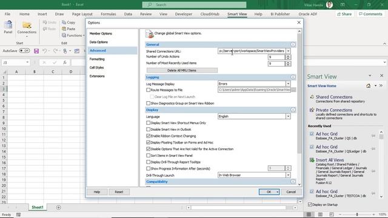Click Delete All MRU Items button

pyautogui.click(x=182, y=70)
